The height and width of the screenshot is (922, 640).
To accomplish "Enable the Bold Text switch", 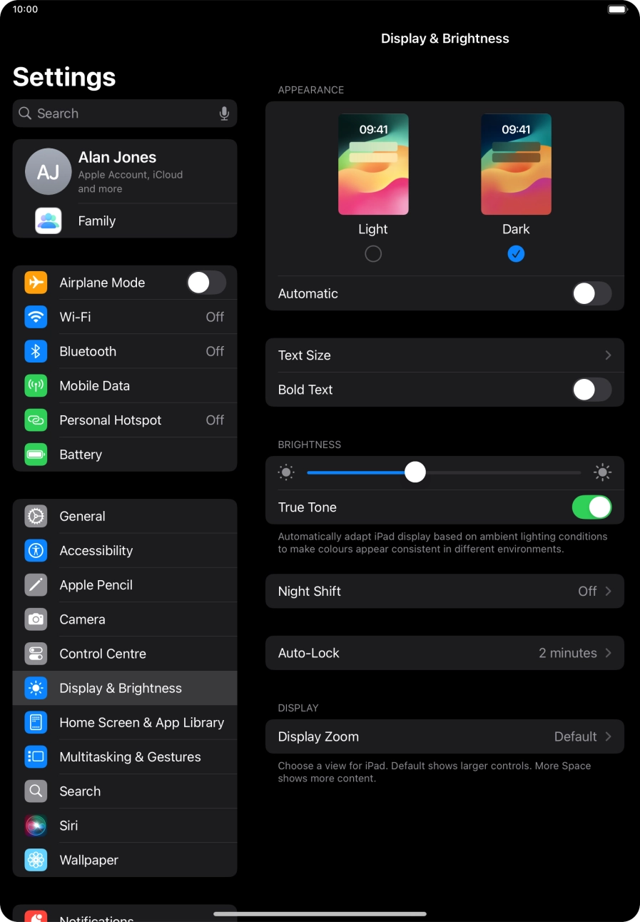I will 591,390.
